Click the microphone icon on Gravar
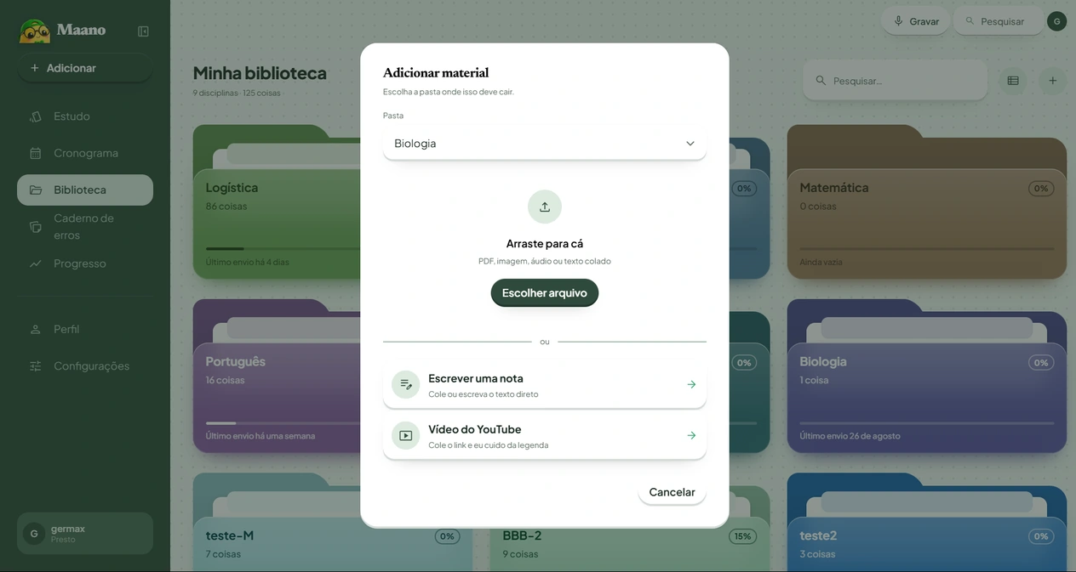The width and height of the screenshot is (1076, 572). pos(898,21)
